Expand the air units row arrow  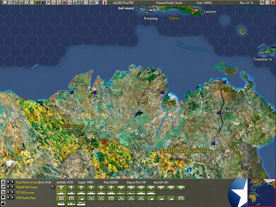(53, 187)
